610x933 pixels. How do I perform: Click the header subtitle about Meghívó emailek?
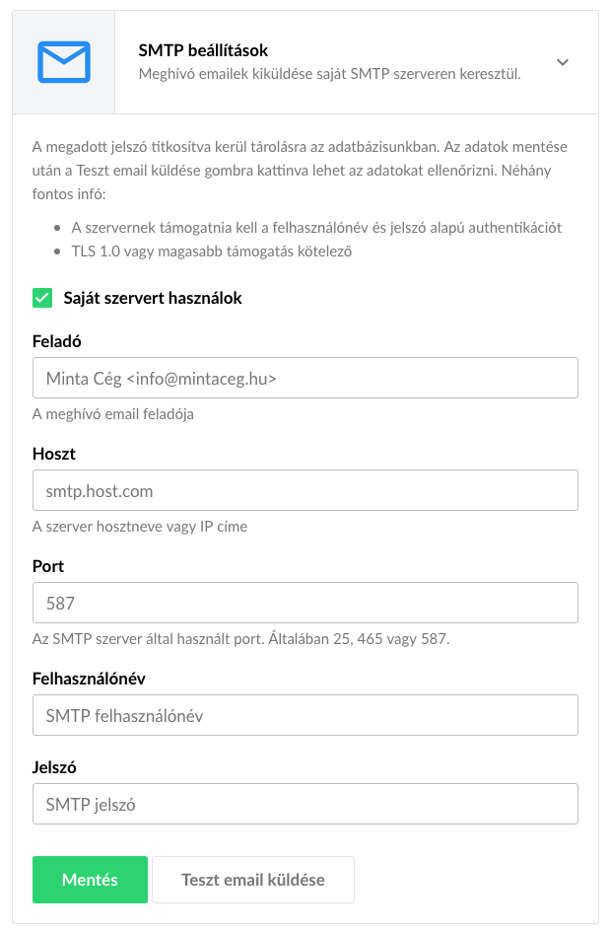(329, 73)
